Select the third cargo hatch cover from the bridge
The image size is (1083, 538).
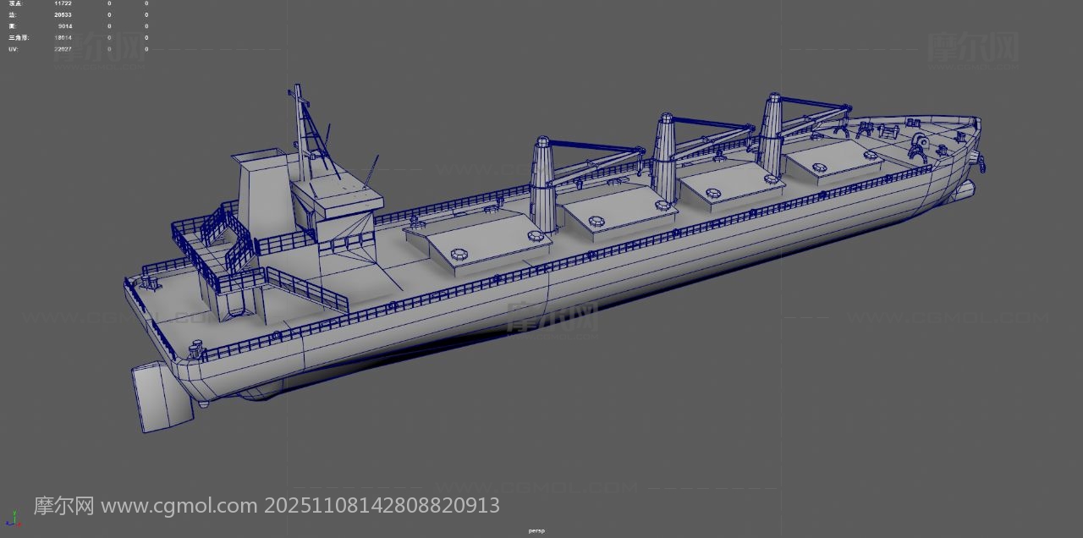(723, 183)
